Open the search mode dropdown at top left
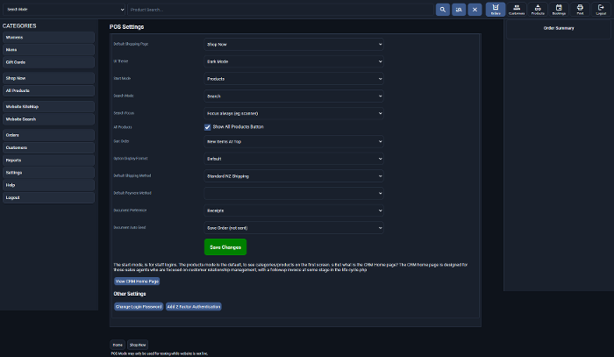 (64, 10)
